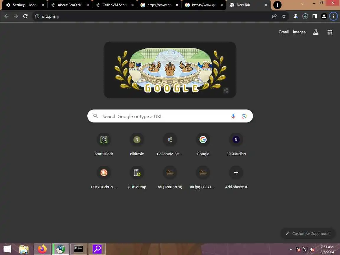The width and height of the screenshot is (340, 255).
Task: Click the muted volume tray icon
Action: click(312, 249)
